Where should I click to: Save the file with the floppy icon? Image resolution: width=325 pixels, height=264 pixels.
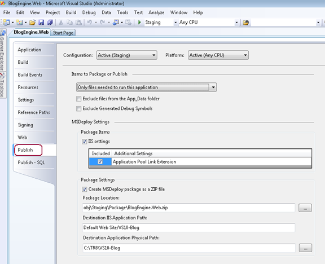pyautogui.click(x=41, y=23)
